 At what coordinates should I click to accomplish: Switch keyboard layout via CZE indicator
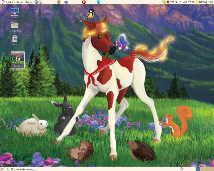[172, 2]
